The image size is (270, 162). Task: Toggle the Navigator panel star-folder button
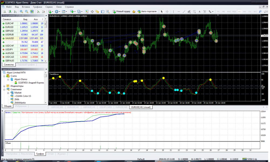pyautogui.click(x=97, y=12)
